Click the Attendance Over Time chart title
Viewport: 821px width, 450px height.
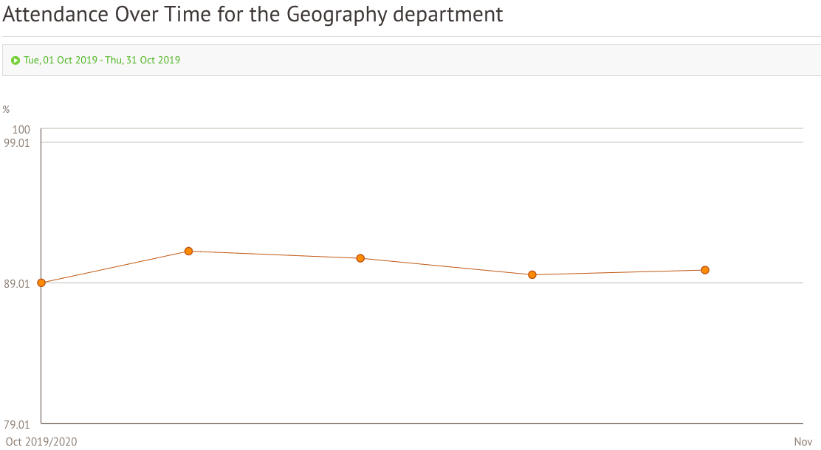[253, 15]
